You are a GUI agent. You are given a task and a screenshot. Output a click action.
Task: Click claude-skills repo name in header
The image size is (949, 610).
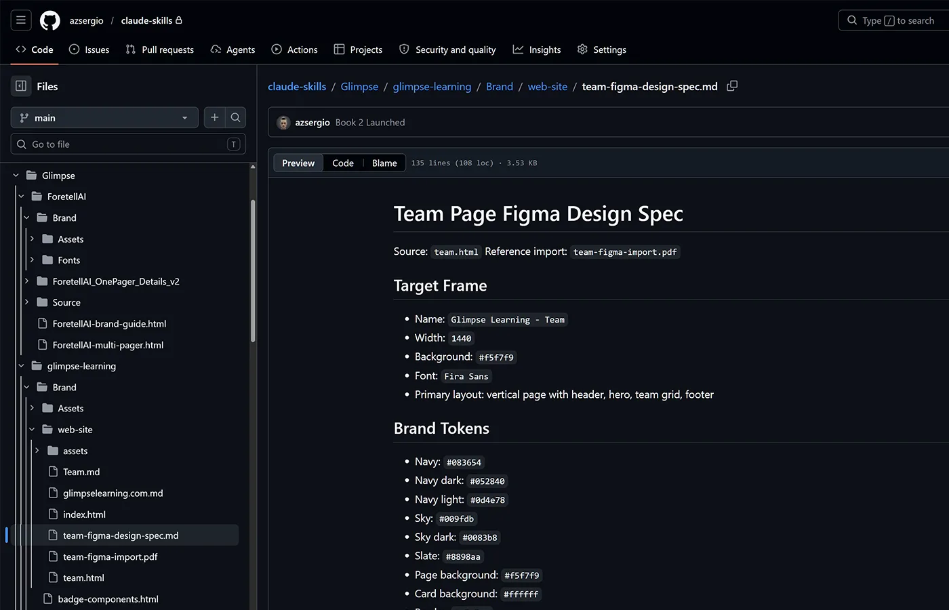pos(146,20)
